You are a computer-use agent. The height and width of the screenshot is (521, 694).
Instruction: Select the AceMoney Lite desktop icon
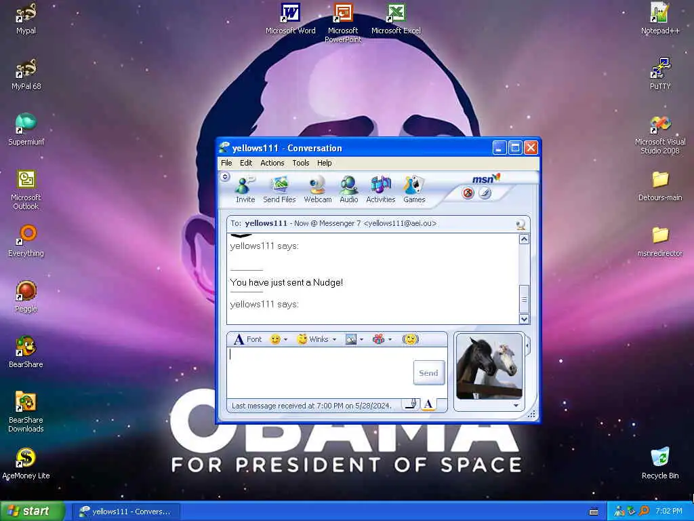(x=26, y=463)
